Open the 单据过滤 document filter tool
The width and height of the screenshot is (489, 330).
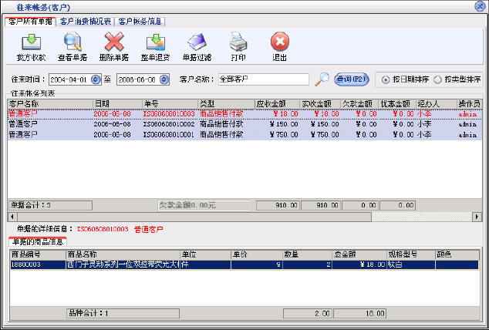[x=197, y=45]
